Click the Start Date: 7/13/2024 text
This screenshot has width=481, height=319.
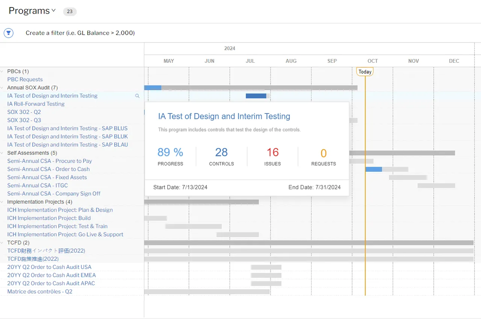180,187
